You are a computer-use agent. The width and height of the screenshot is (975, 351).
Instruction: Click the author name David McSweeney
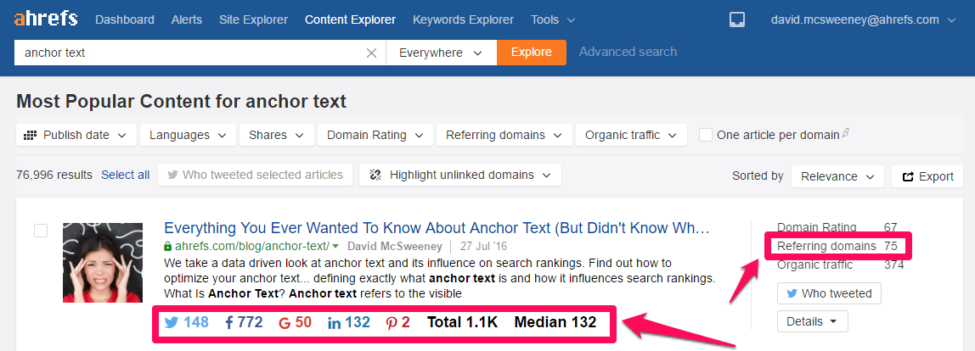tap(395, 246)
